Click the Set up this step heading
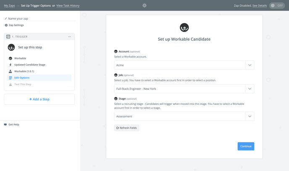This screenshot has width=289, height=171. tap(30, 47)
